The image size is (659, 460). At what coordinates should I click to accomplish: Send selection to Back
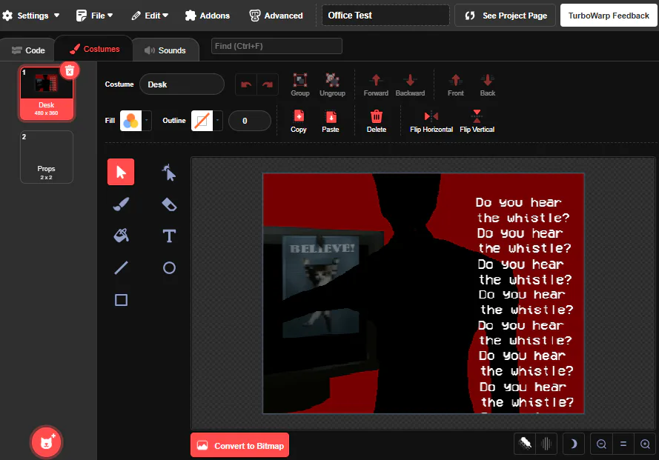click(488, 84)
